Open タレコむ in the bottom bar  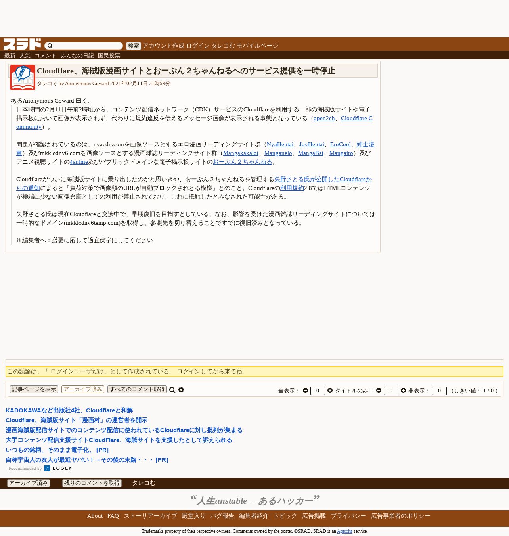coord(144,483)
